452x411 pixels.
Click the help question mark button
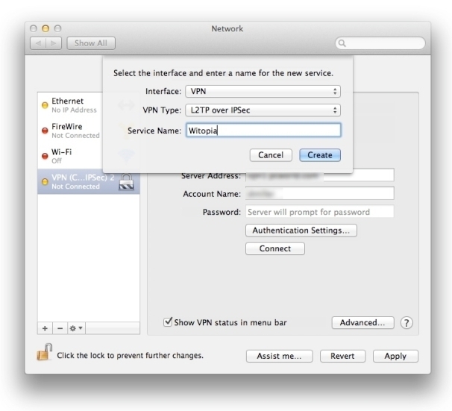407,323
